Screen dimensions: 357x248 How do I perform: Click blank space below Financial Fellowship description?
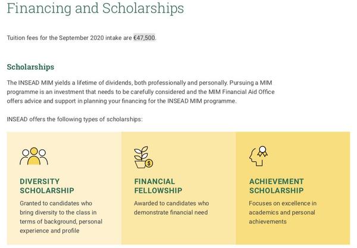click(178, 232)
